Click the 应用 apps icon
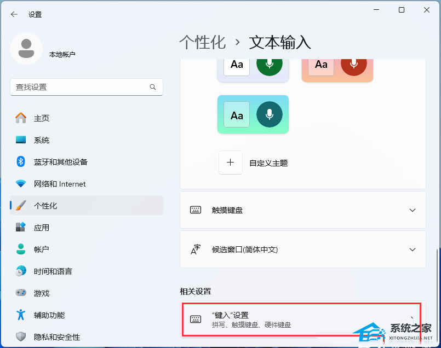The image size is (441, 348). [21, 227]
